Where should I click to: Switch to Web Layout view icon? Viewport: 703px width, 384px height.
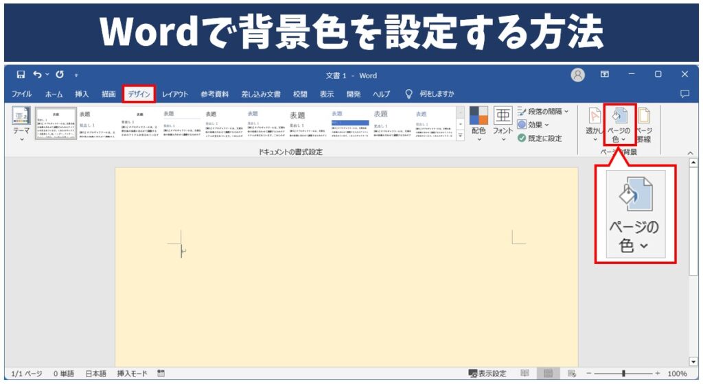click(x=571, y=373)
